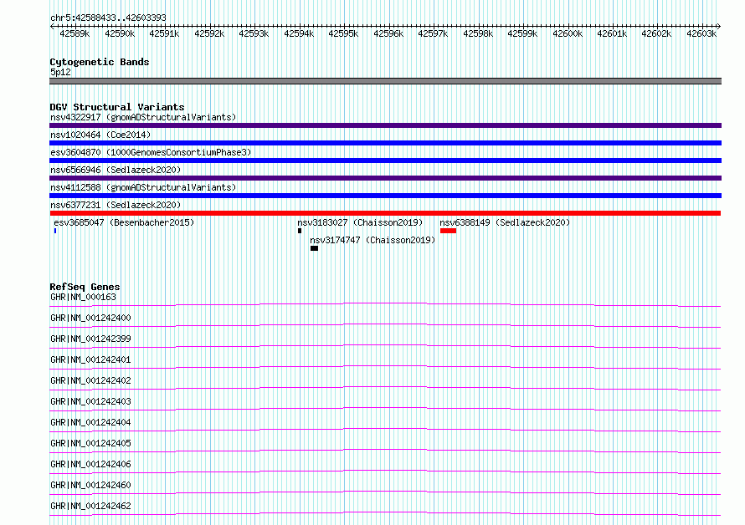Click the 42593k ruler position label

click(x=254, y=33)
